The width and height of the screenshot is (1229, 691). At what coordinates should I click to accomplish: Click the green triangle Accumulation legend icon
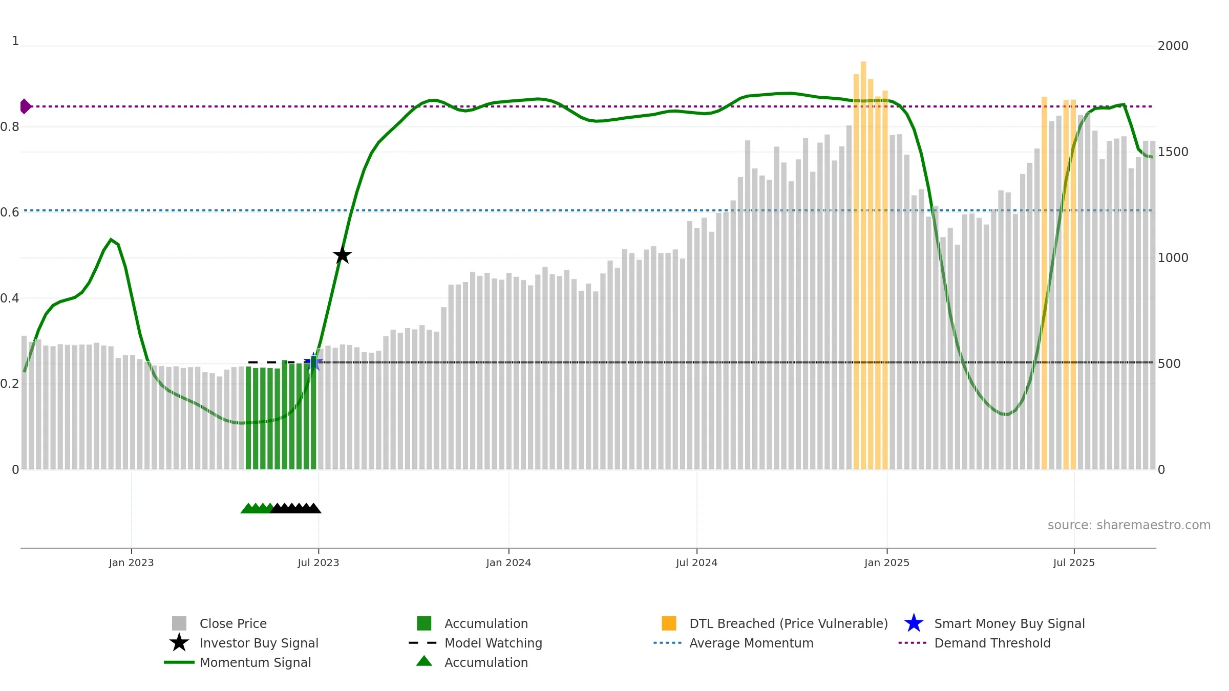click(424, 661)
